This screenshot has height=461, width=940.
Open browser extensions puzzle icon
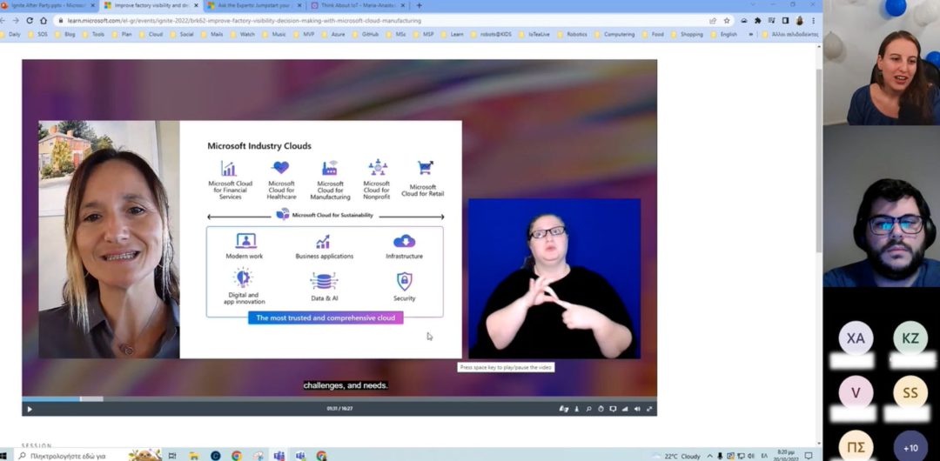(x=758, y=20)
